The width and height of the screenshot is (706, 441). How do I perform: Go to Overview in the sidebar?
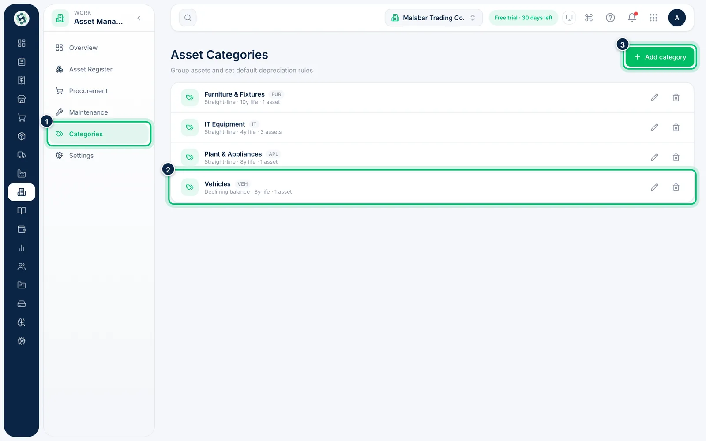click(99, 48)
